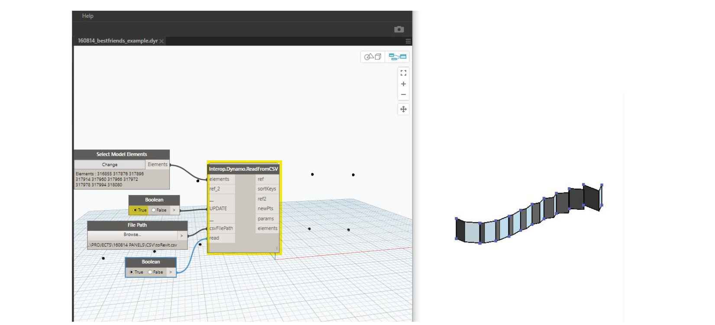Zoom in with the plus icon
This screenshot has height=325, width=715.
point(403,84)
